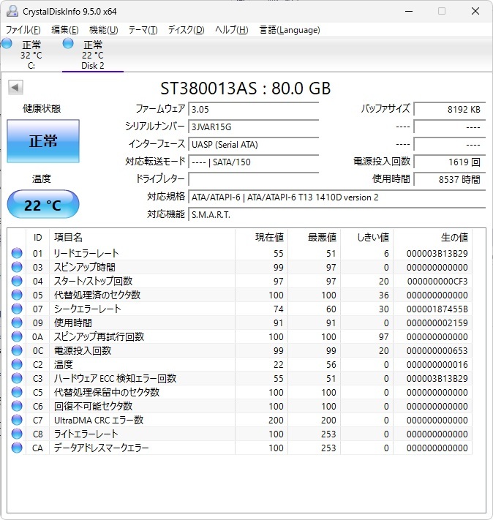Image resolution: width=493 pixels, height=520 pixels.
Task: Click the status orb for ライトエラーレート row
Action: pos(17,434)
